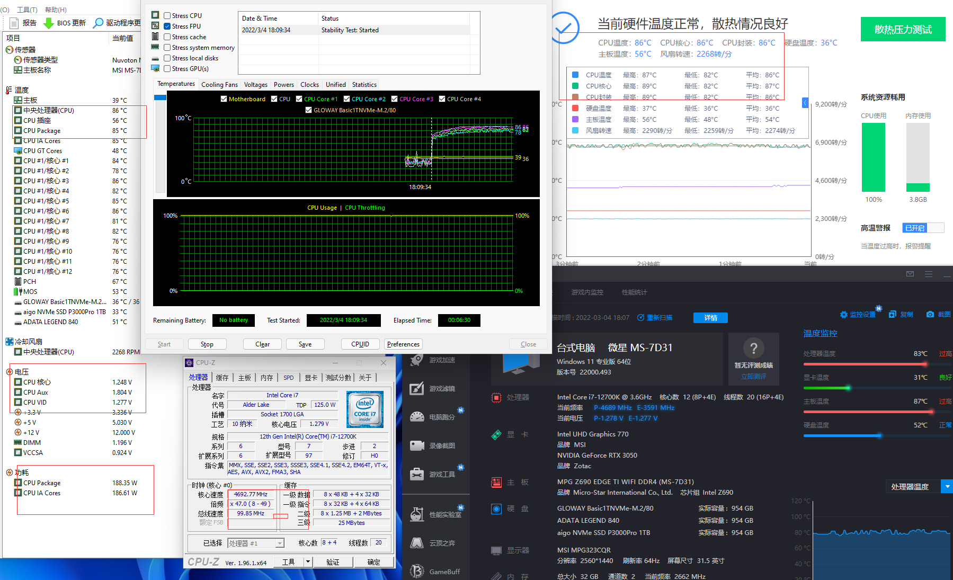Screen dimensions: 953x580
Task: Open the Teamfight Tactics sidebar icon
Action: [417, 543]
